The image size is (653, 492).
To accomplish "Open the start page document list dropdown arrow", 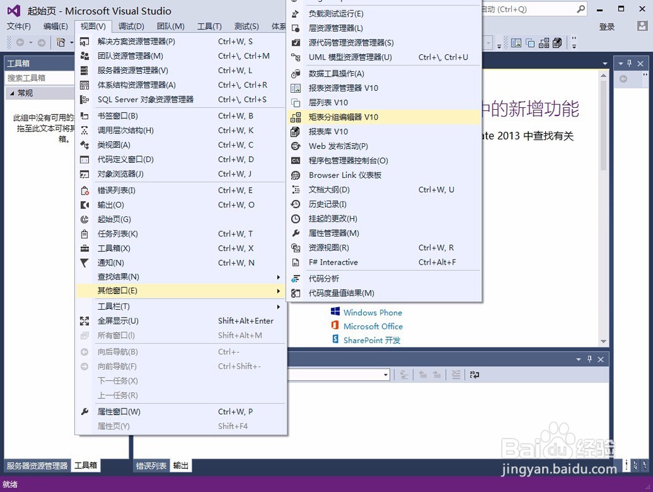I will coord(605,63).
